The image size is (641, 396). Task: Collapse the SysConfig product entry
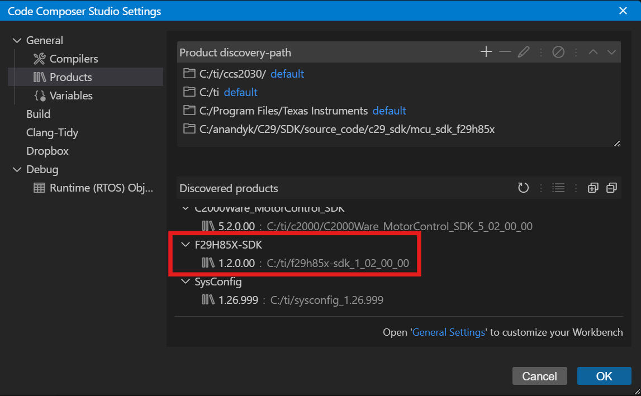(x=186, y=282)
